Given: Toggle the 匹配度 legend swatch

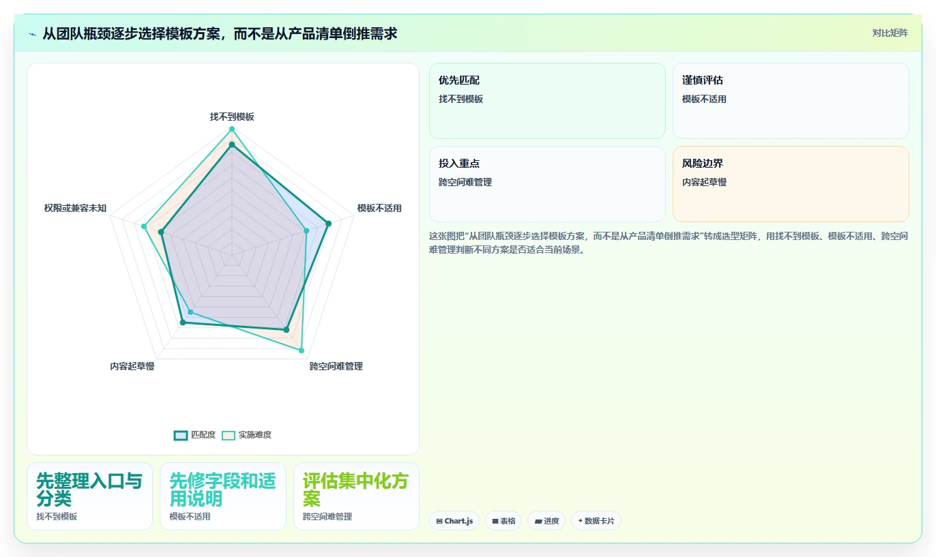Looking at the screenshot, I should tap(181, 435).
